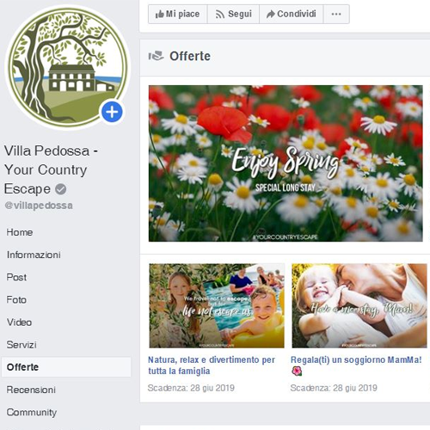Share the page with Condividi button

[x=292, y=14]
